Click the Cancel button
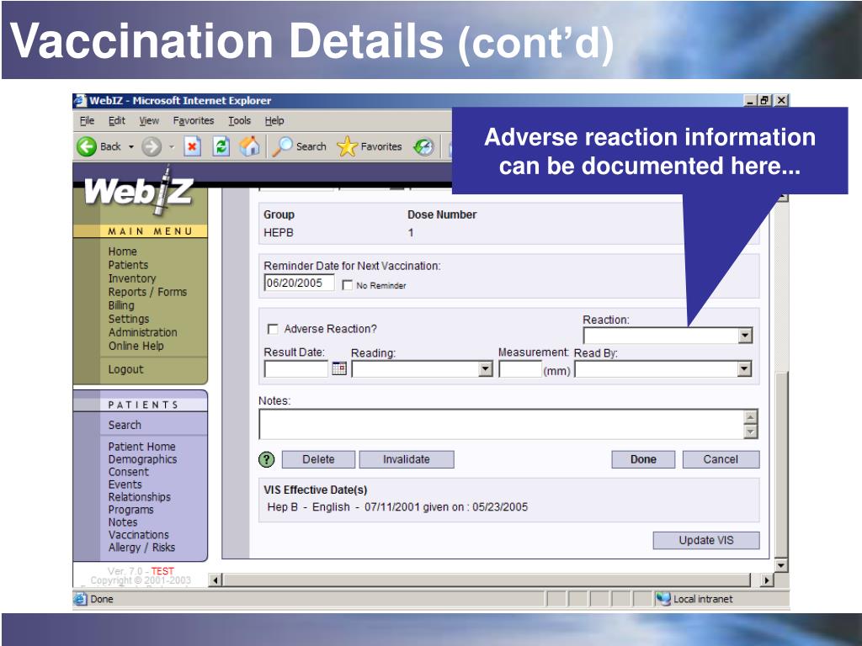 click(721, 459)
